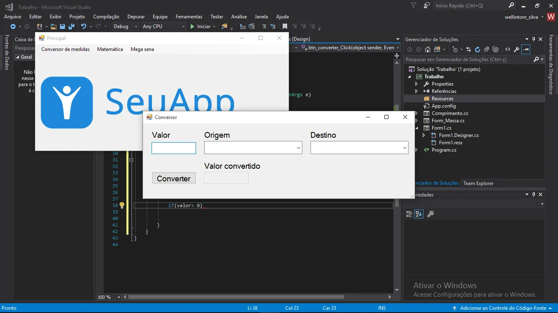Toggle alphabetical sort in Properties panel
Screen dimensions: 558x313
click(419, 214)
